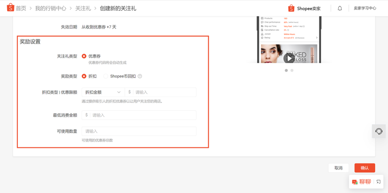Click the Shopee logo in the header

pos(10,8)
